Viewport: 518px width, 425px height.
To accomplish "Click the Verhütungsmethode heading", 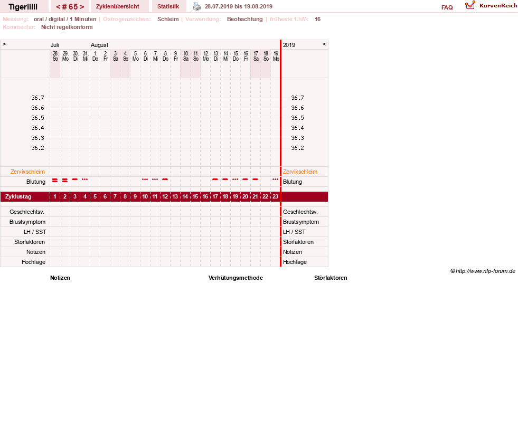I will [x=236, y=278].
